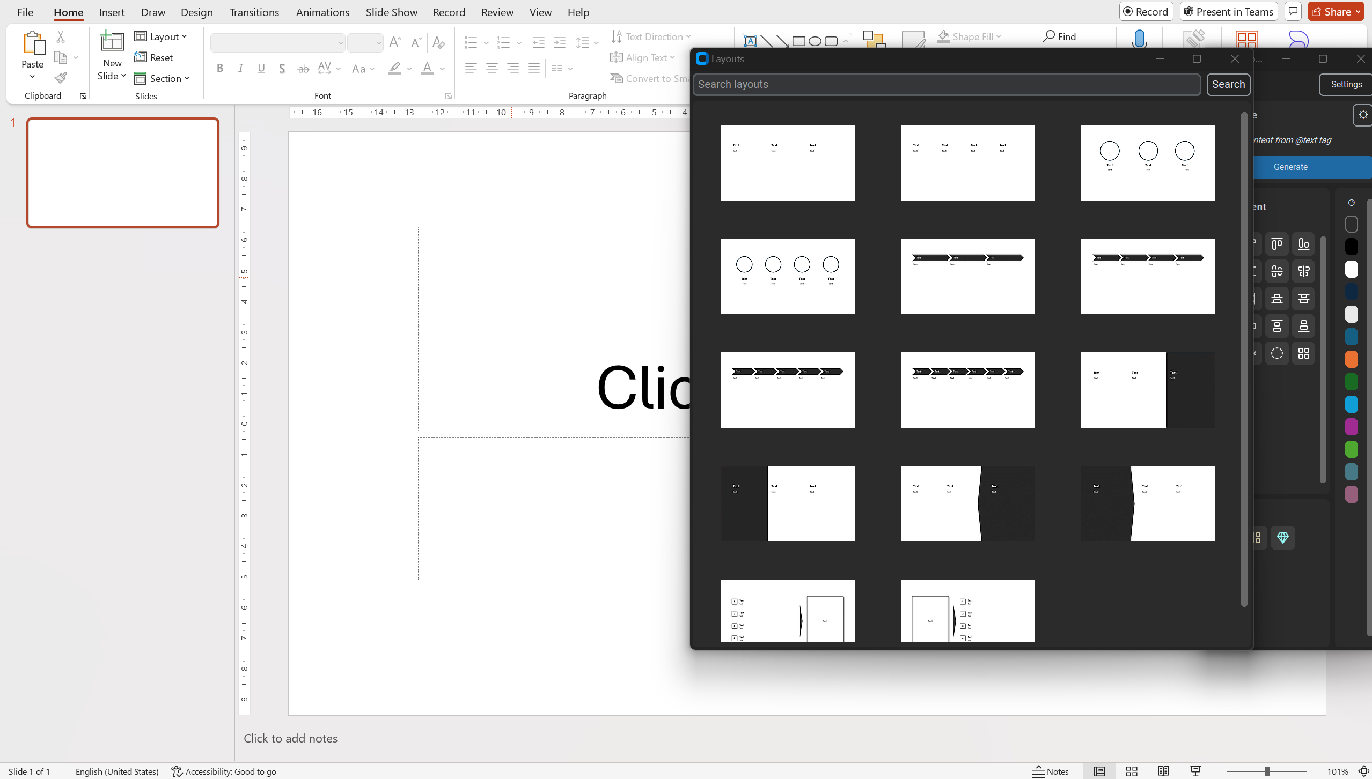This screenshot has width=1372, height=779.
Task: Click the Increase Font Size icon
Action: click(395, 42)
